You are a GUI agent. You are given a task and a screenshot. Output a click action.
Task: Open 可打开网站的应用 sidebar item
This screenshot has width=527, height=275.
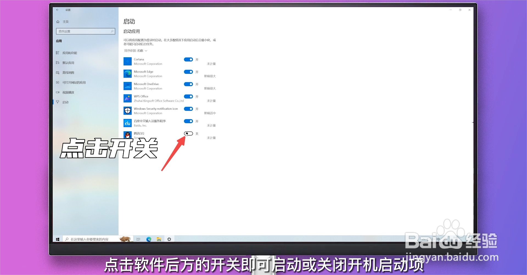tap(74, 83)
